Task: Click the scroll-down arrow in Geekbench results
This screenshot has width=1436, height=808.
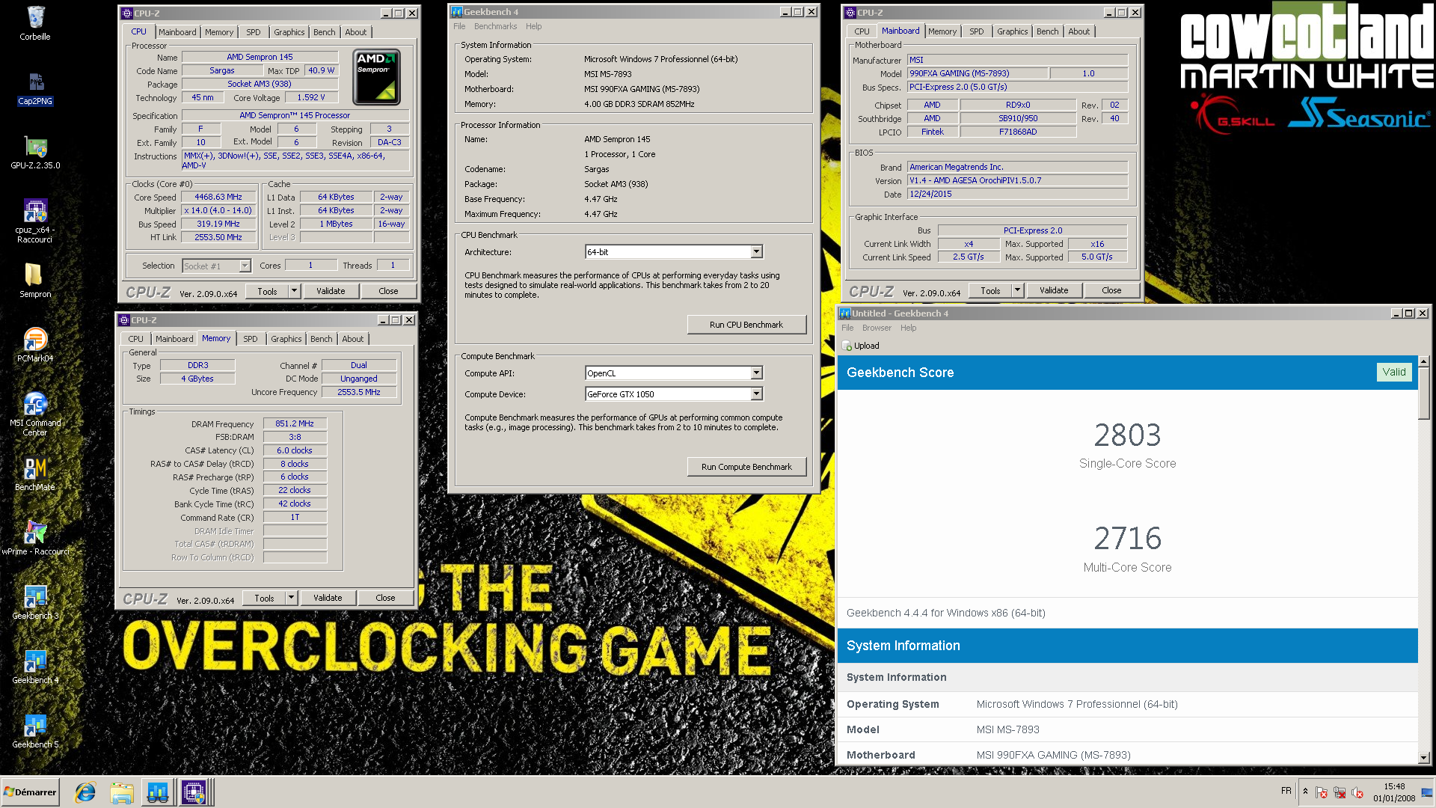Action: click(x=1423, y=758)
